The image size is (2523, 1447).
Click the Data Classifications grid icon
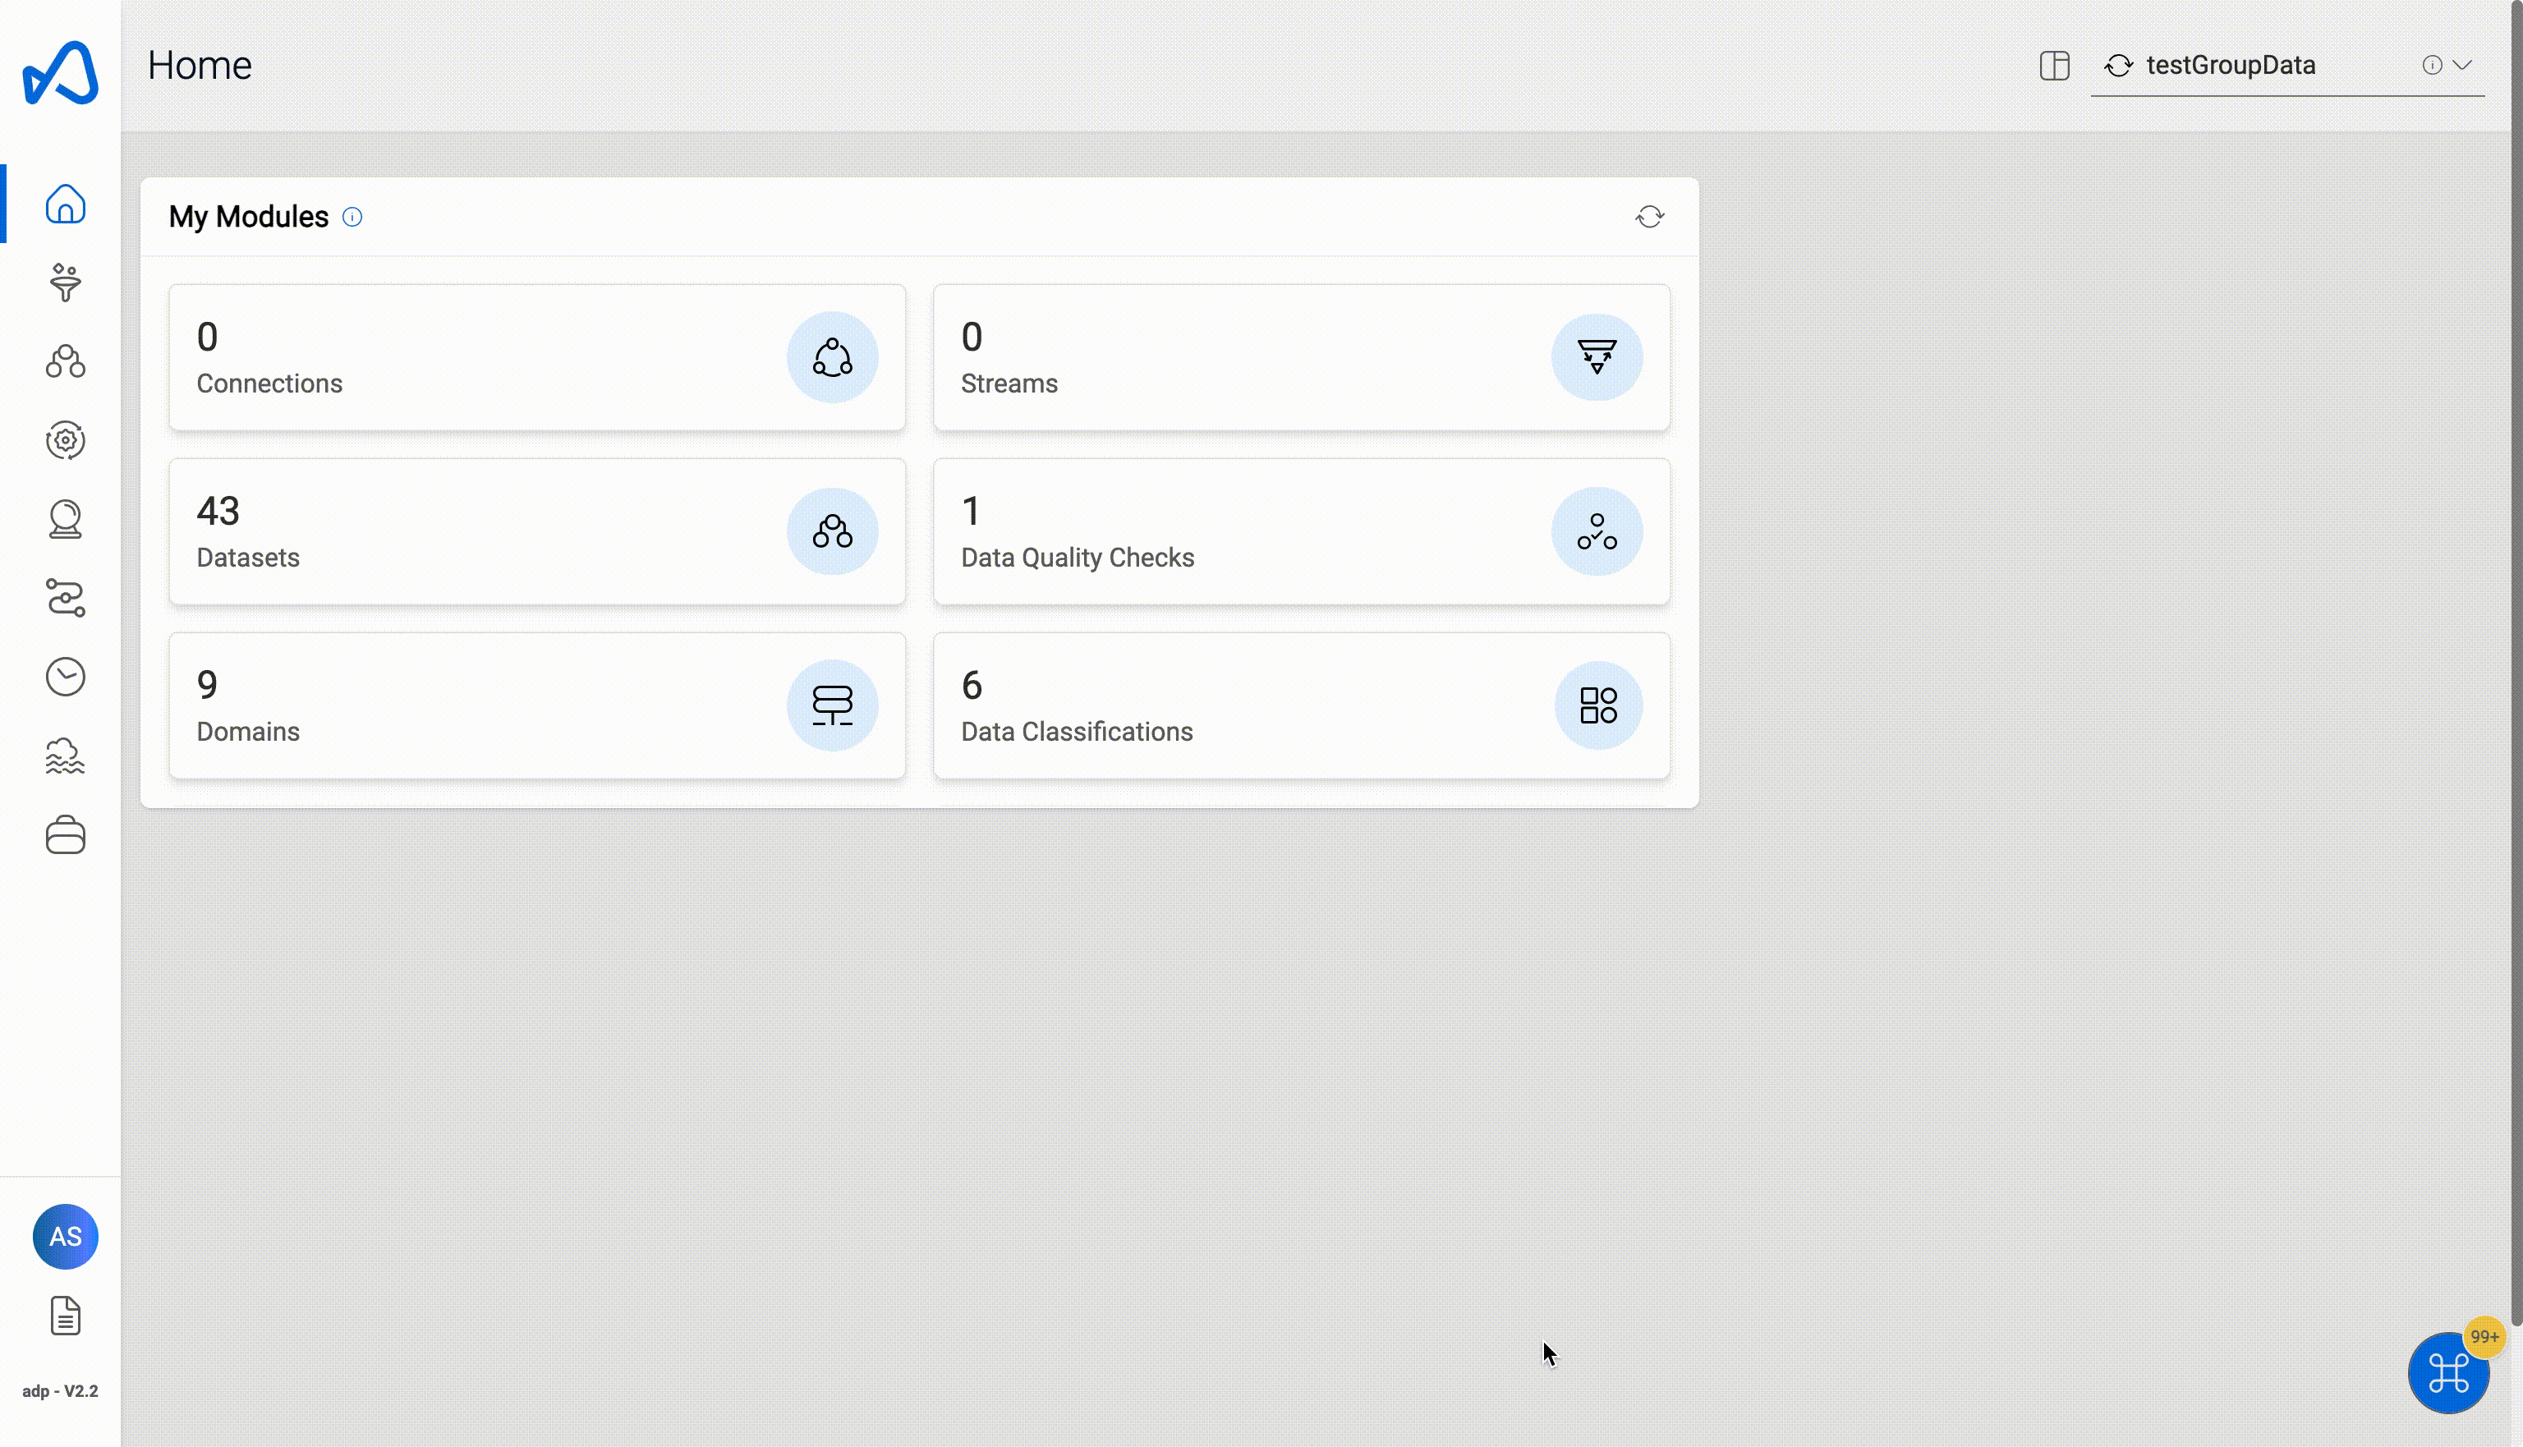pos(1596,705)
